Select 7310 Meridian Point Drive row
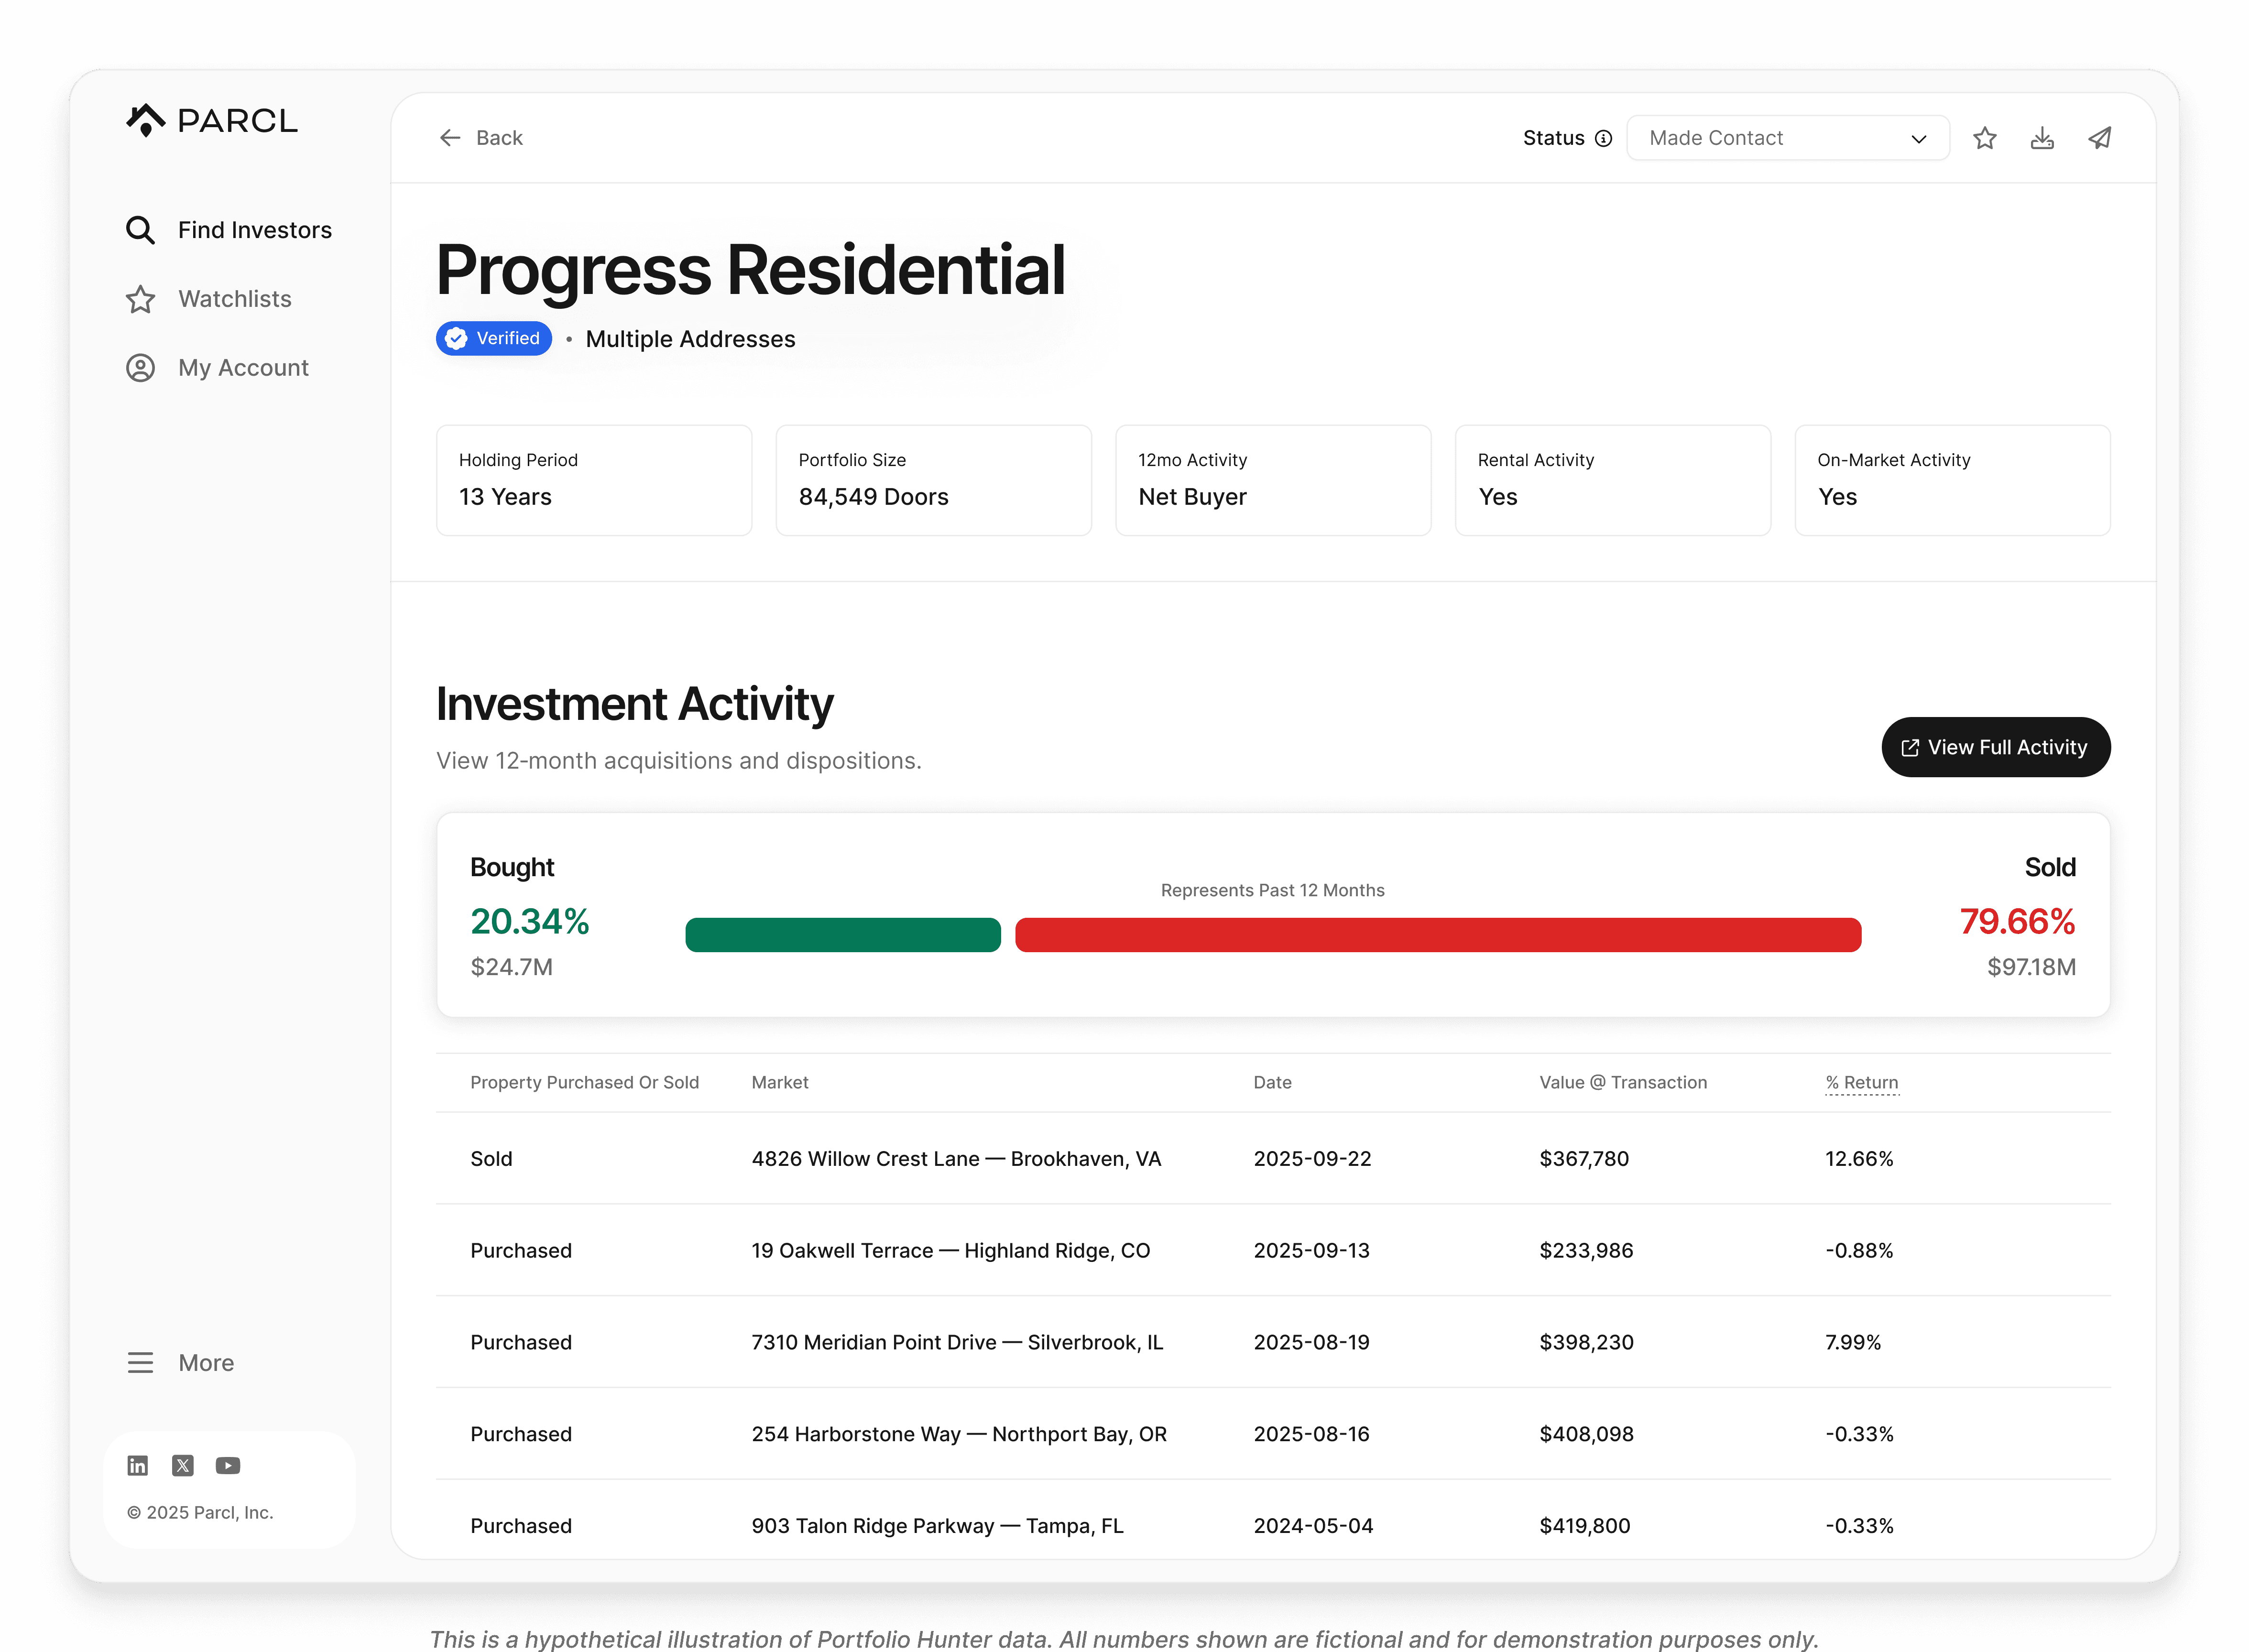 click(x=1273, y=1342)
